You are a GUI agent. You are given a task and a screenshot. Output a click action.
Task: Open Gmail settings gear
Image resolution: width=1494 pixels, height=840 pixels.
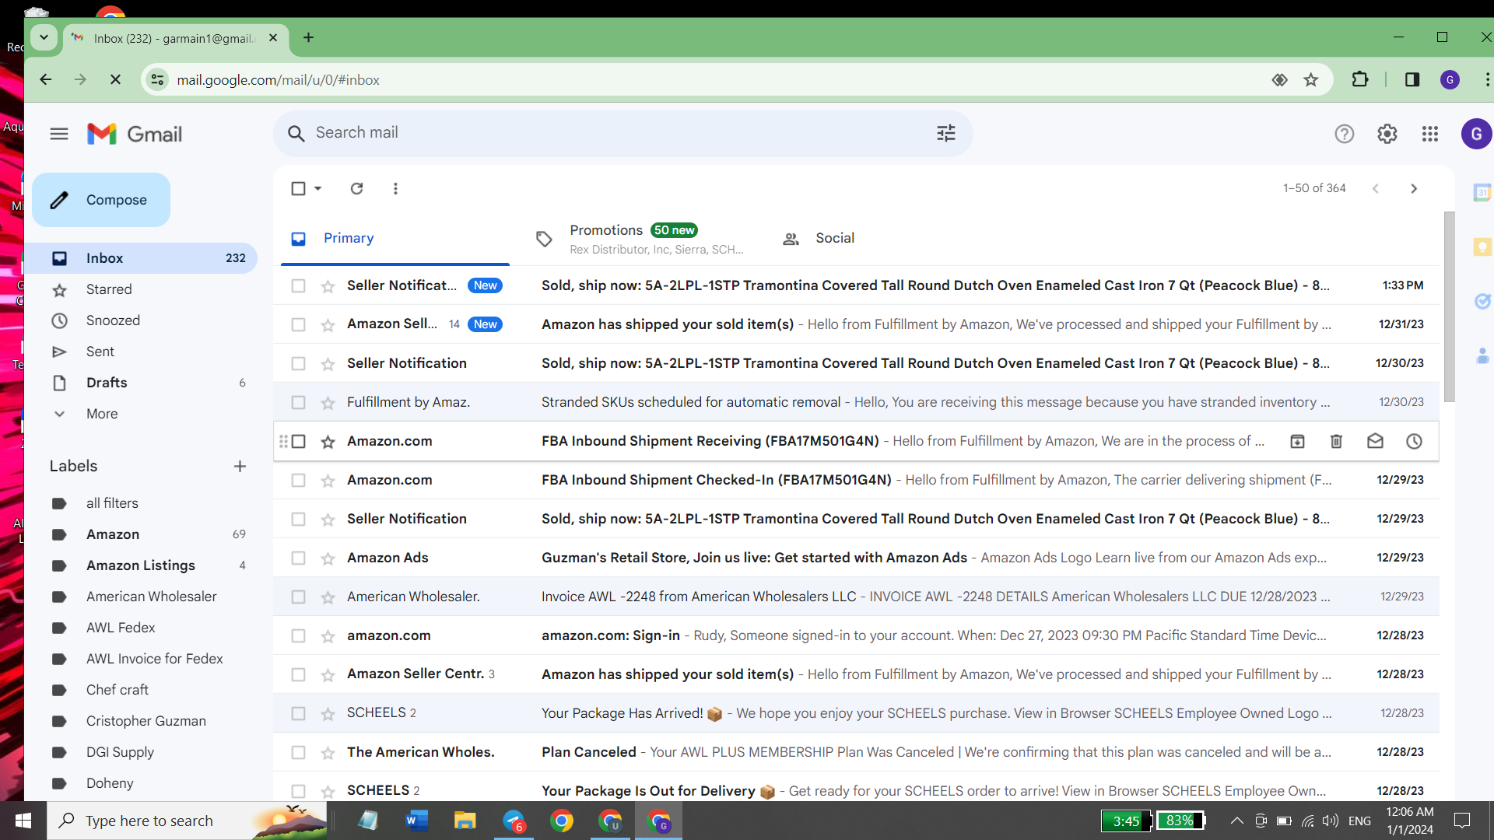[1387, 134]
